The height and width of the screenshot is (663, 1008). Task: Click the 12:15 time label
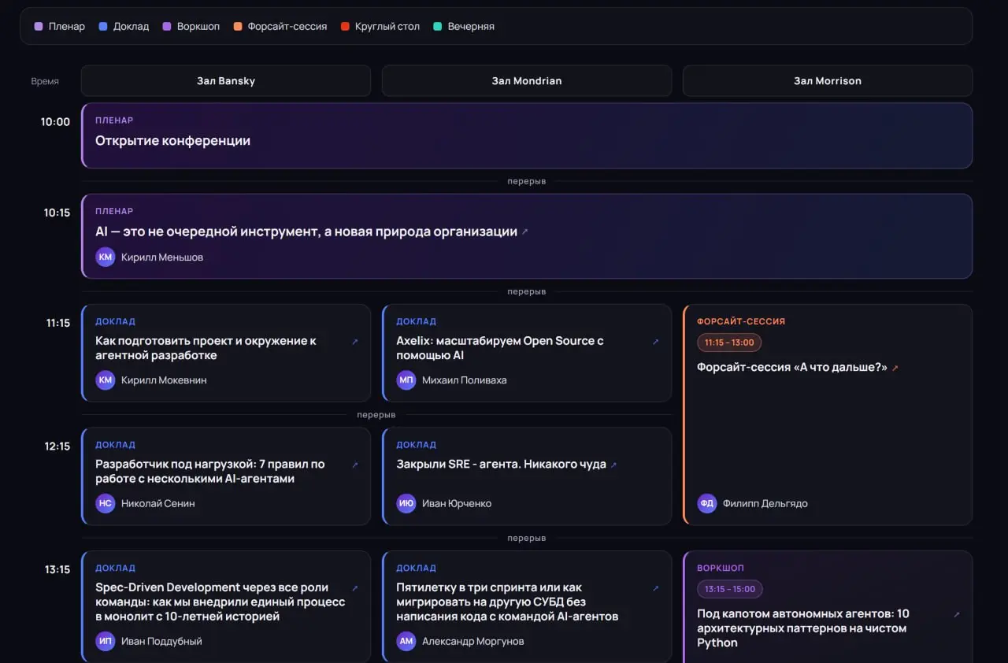point(57,446)
